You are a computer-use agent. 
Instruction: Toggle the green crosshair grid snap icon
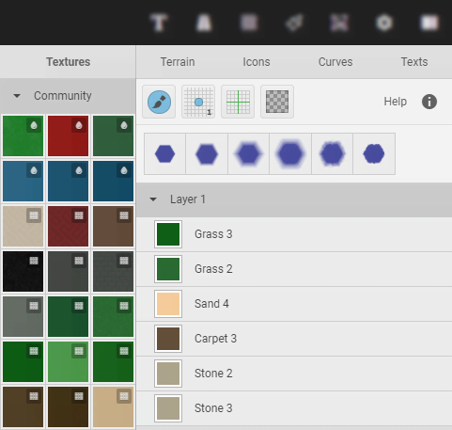click(238, 102)
